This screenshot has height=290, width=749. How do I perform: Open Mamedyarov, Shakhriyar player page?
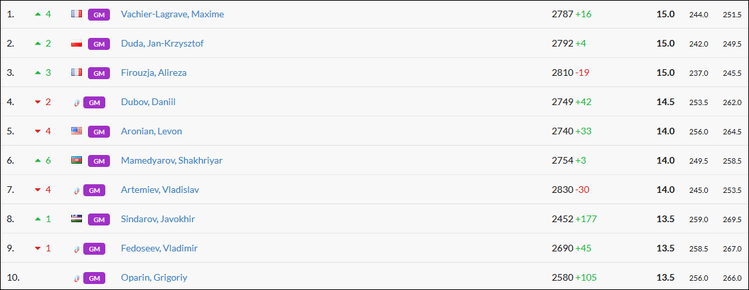[172, 160]
